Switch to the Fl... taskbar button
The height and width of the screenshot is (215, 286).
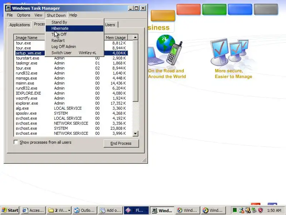(136, 210)
